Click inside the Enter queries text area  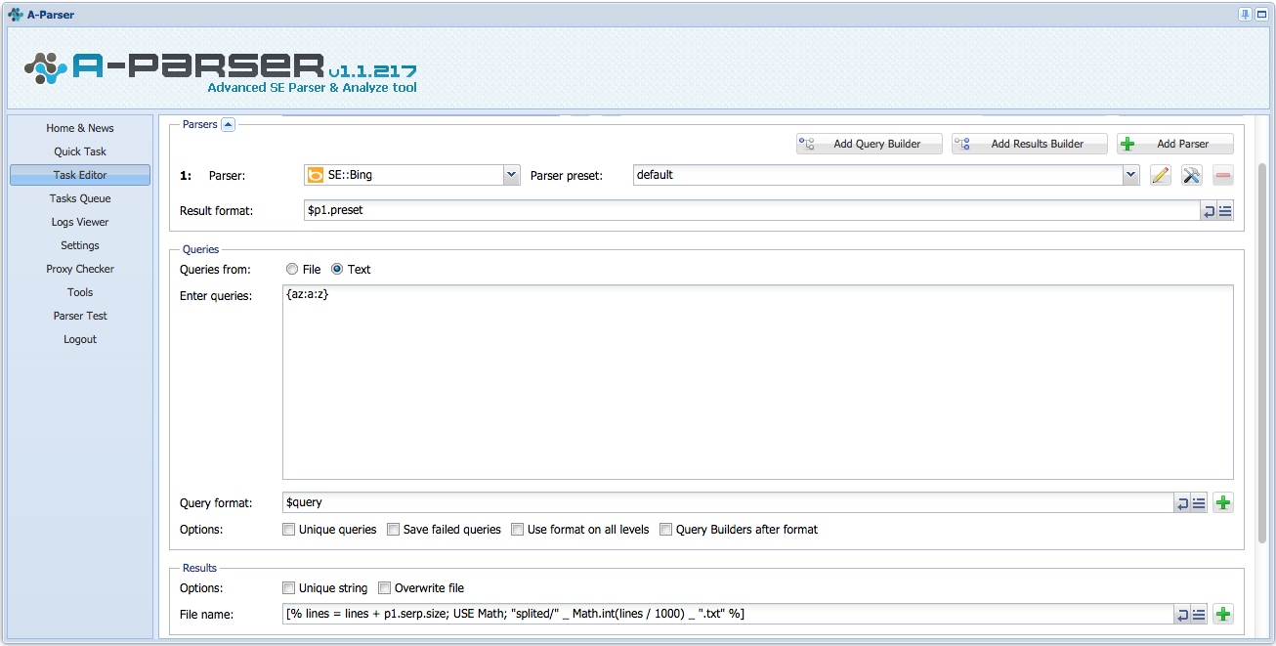[x=758, y=382]
